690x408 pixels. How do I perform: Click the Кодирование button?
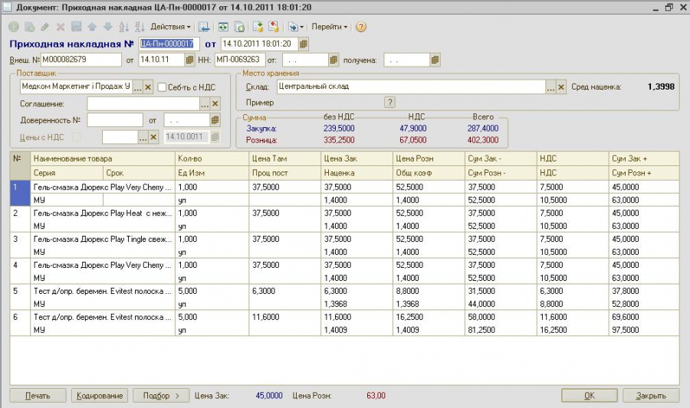100,396
